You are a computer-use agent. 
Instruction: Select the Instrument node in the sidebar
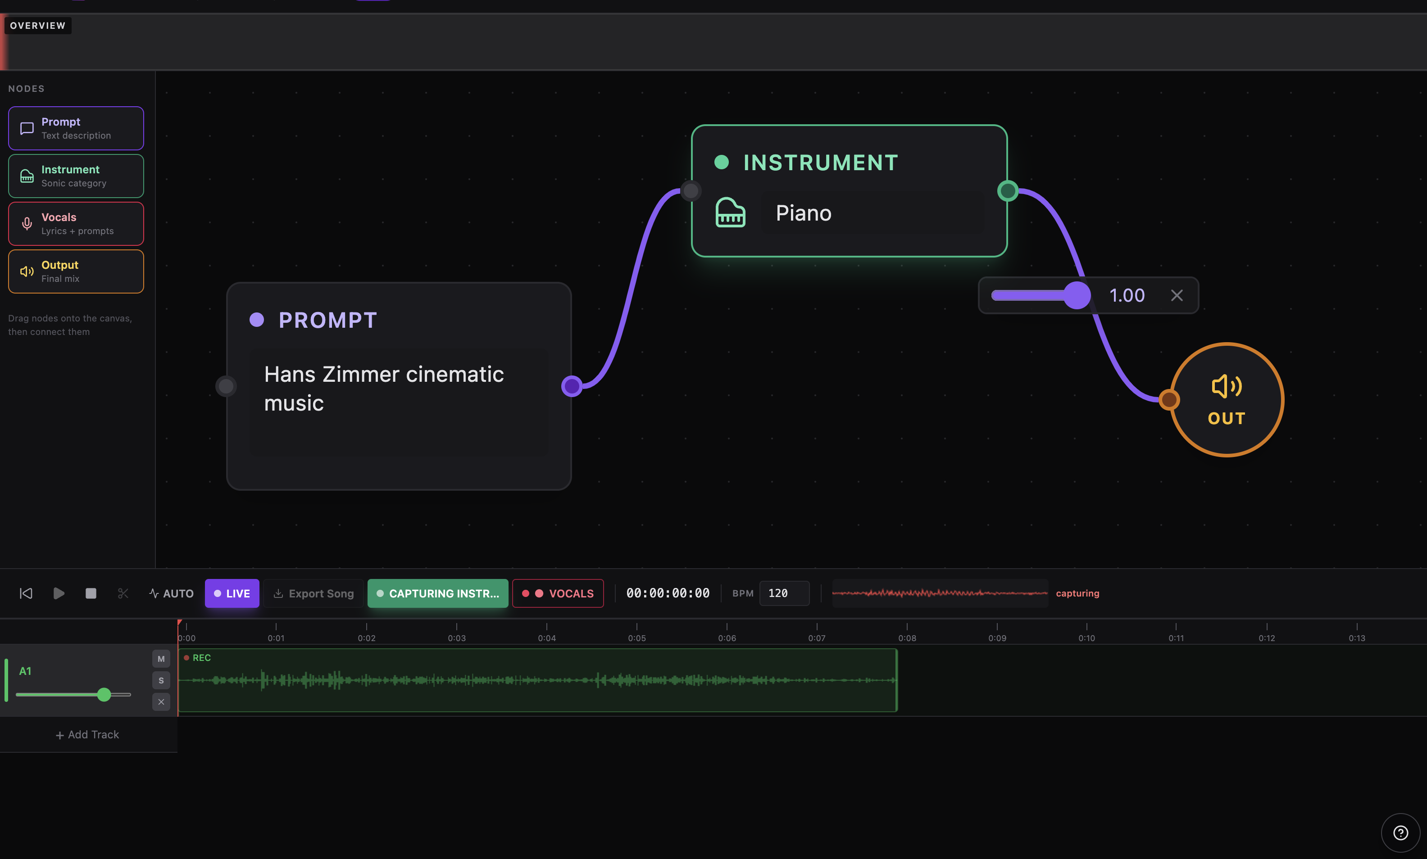point(75,176)
